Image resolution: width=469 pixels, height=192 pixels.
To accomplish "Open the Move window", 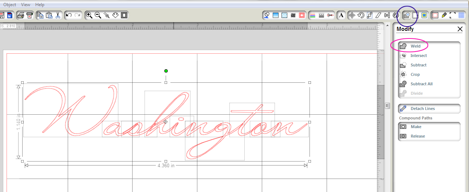I will pos(352,15).
